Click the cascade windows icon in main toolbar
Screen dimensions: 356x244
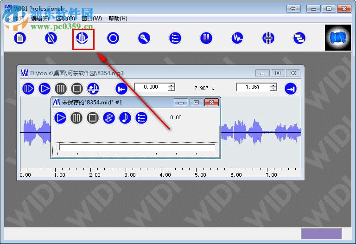pos(299,38)
